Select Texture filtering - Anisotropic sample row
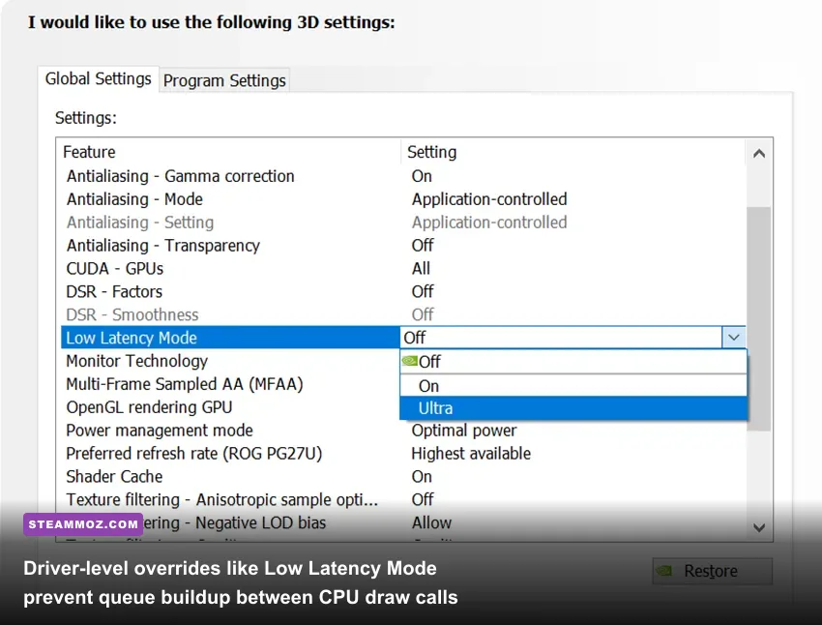 [x=402, y=499]
